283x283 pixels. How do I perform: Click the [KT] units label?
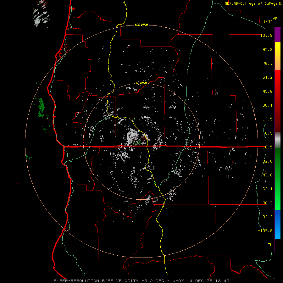pos(269,22)
